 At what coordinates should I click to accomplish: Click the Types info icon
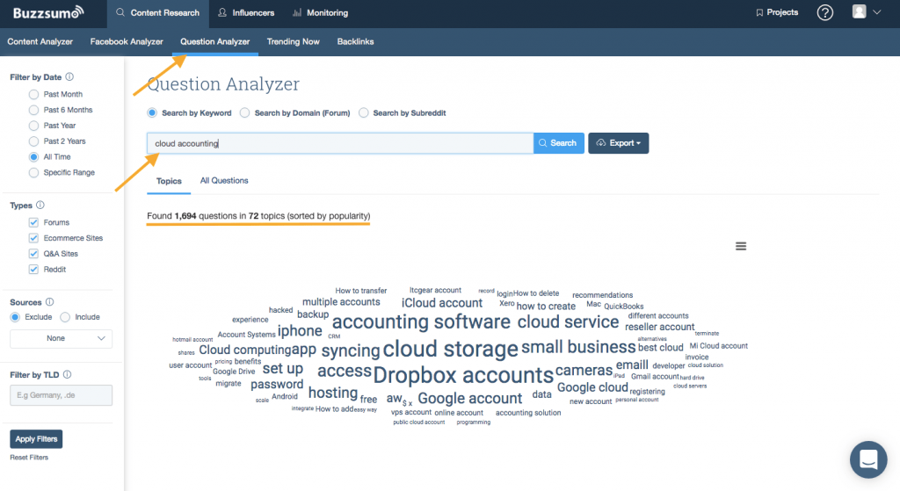coord(40,205)
